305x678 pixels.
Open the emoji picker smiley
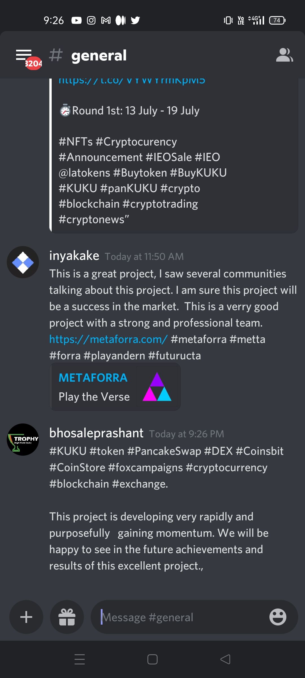tap(278, 617)
